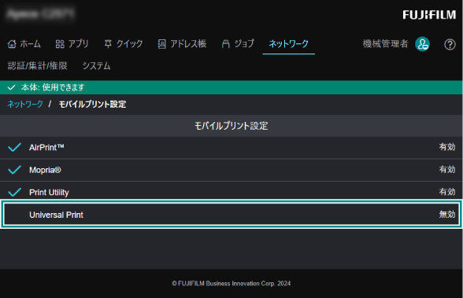
Task: Go to the ホーム tab
Action: click(x=24, y=44)
